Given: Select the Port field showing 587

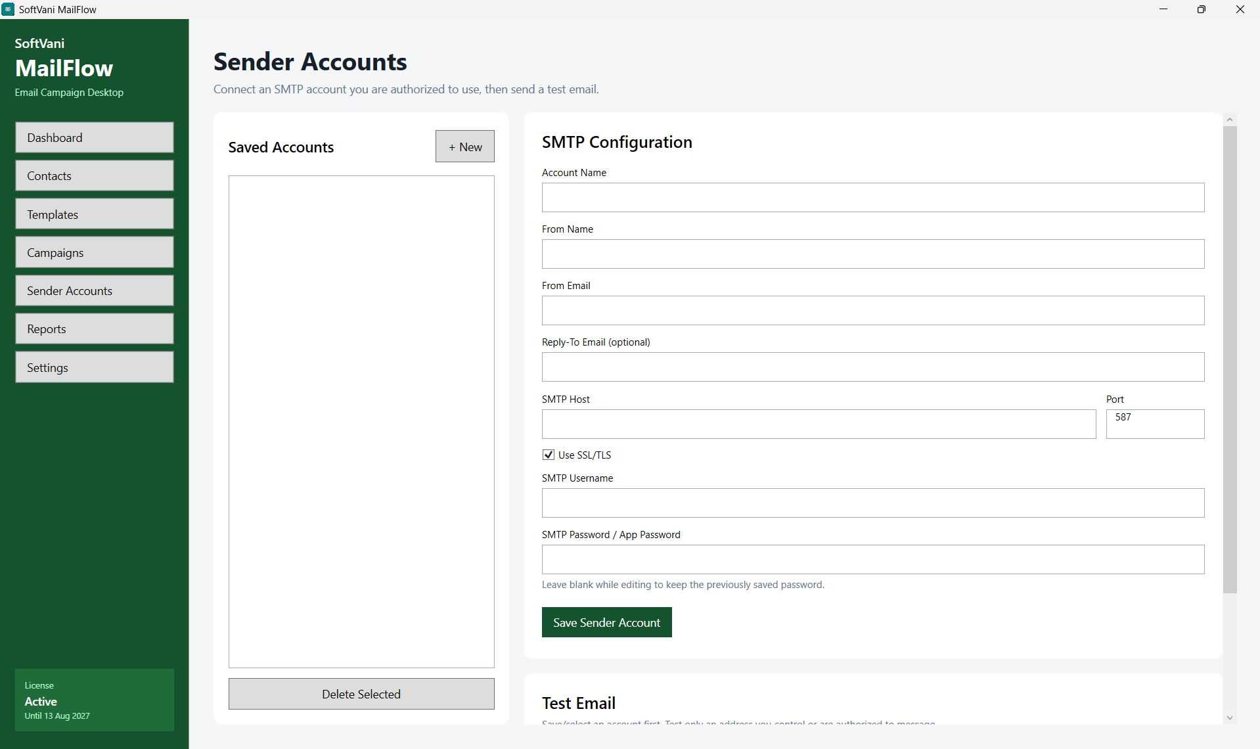Looking at the screenshot, I should (1156, 424).
